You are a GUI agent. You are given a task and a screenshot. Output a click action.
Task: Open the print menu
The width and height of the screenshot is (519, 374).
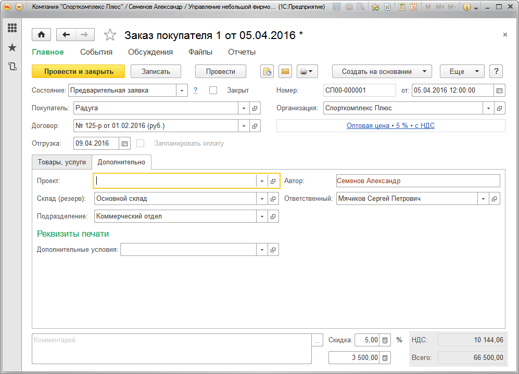point(307,71)
